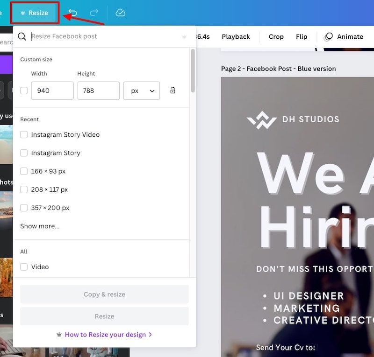Screen dimensions: 374x357
Task: Select the Crop tool
Action: tap(276, 37)
